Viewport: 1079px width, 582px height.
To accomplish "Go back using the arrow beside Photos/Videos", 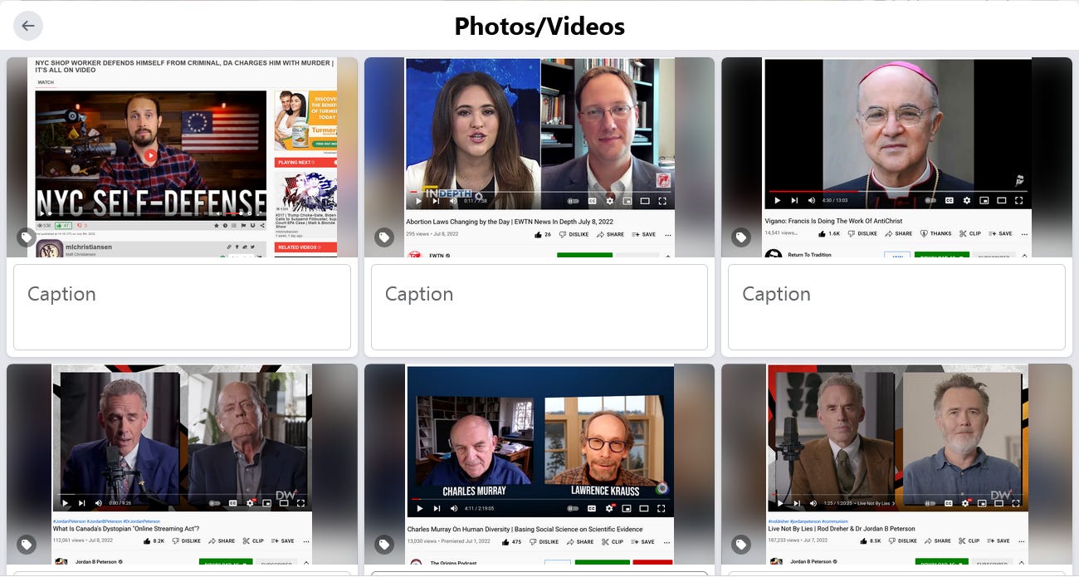I will tap(28, 26).
